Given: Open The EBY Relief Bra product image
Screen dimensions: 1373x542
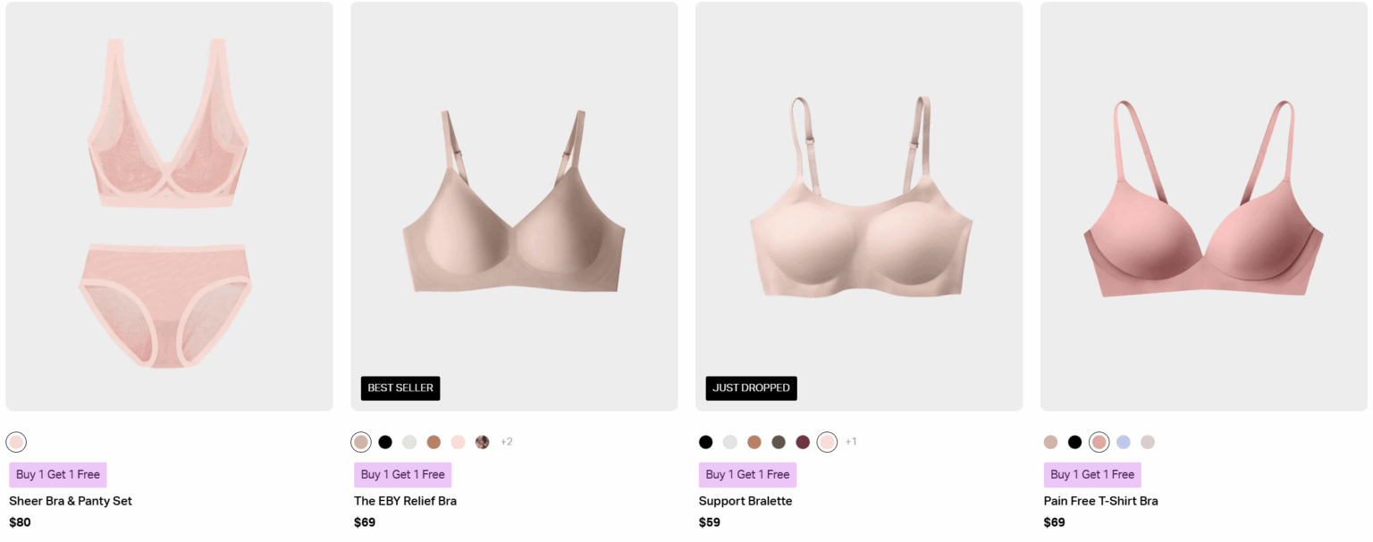Looking at the screenshot, I should 514,206.
